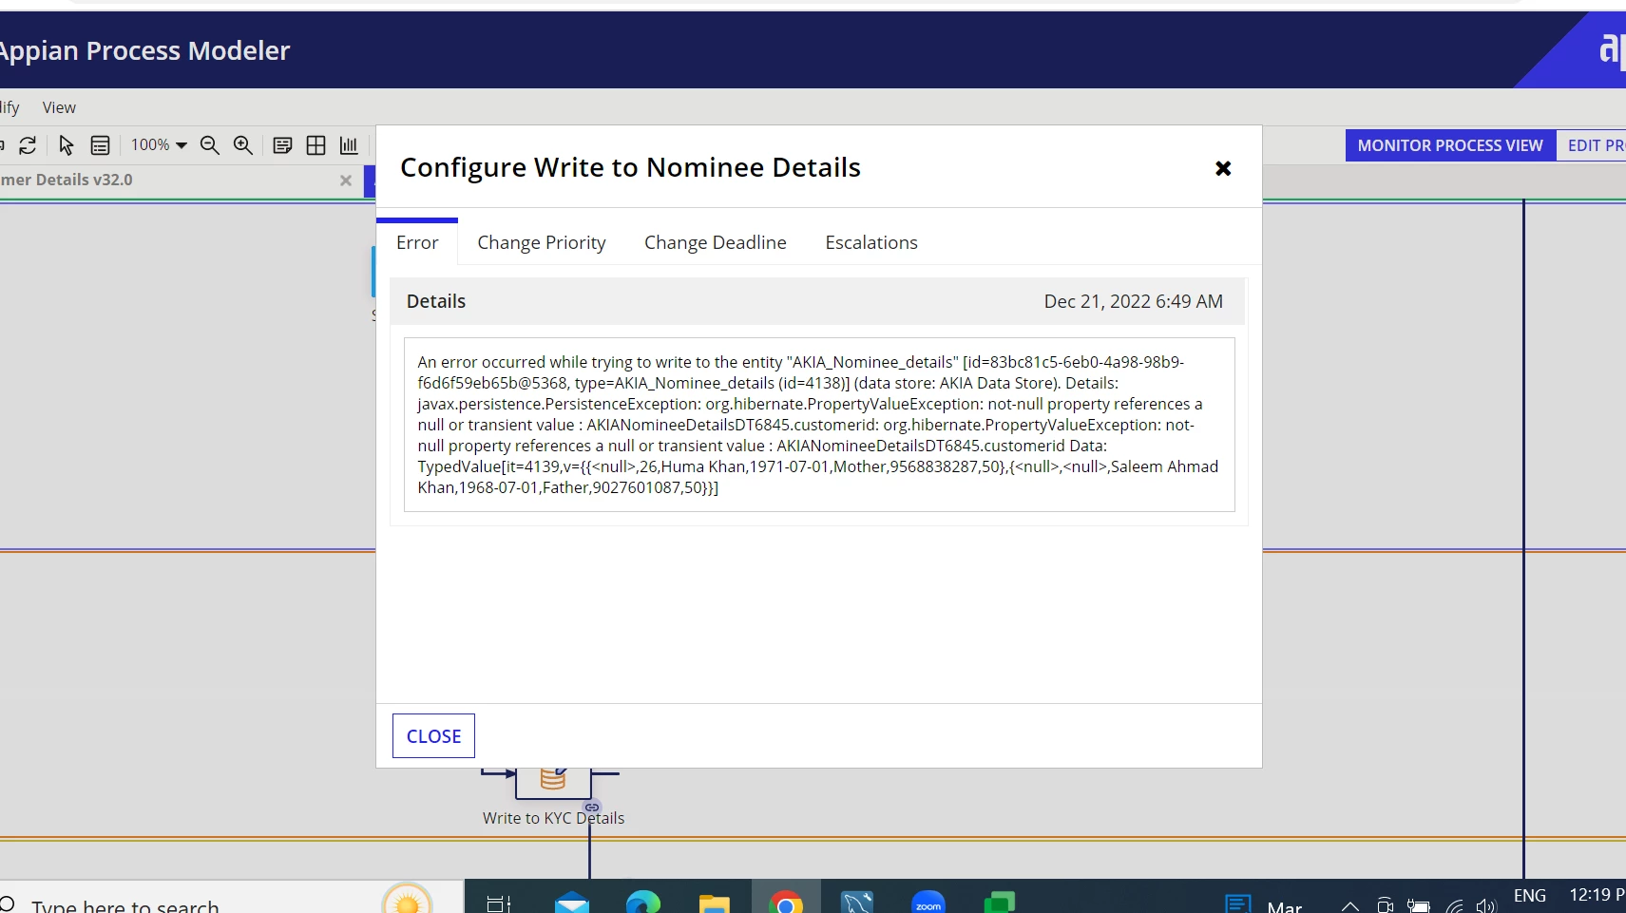This screenshot has height=913, width=1626.
Task: Switch to Google Chrome in the taskbar
Action: click(x=785, y=903)
